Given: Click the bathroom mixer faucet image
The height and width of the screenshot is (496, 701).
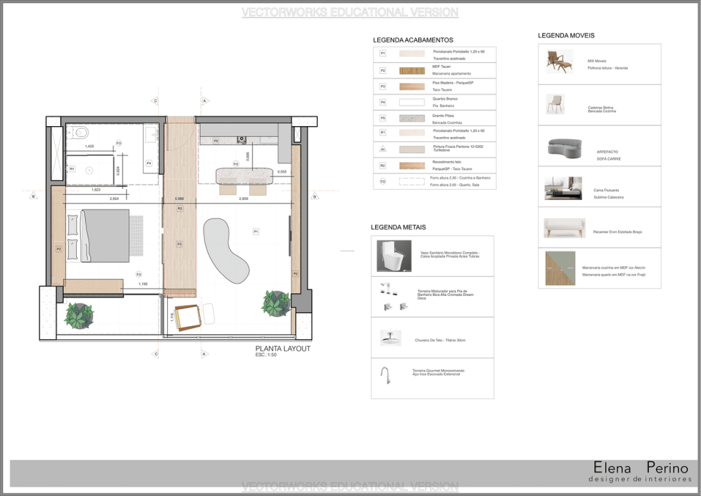Looking at the screenshot, I should point(391,295).
